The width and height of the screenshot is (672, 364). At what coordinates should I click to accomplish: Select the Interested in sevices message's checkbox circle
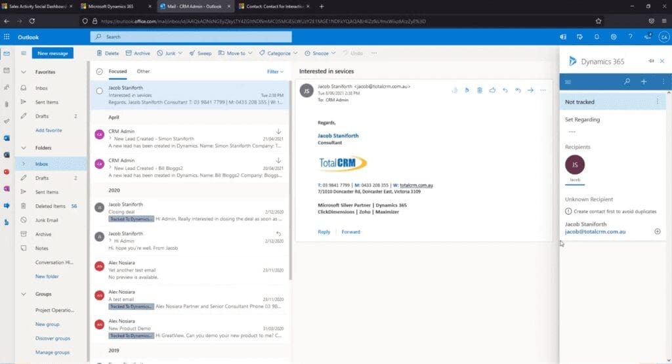click(100, 91)
